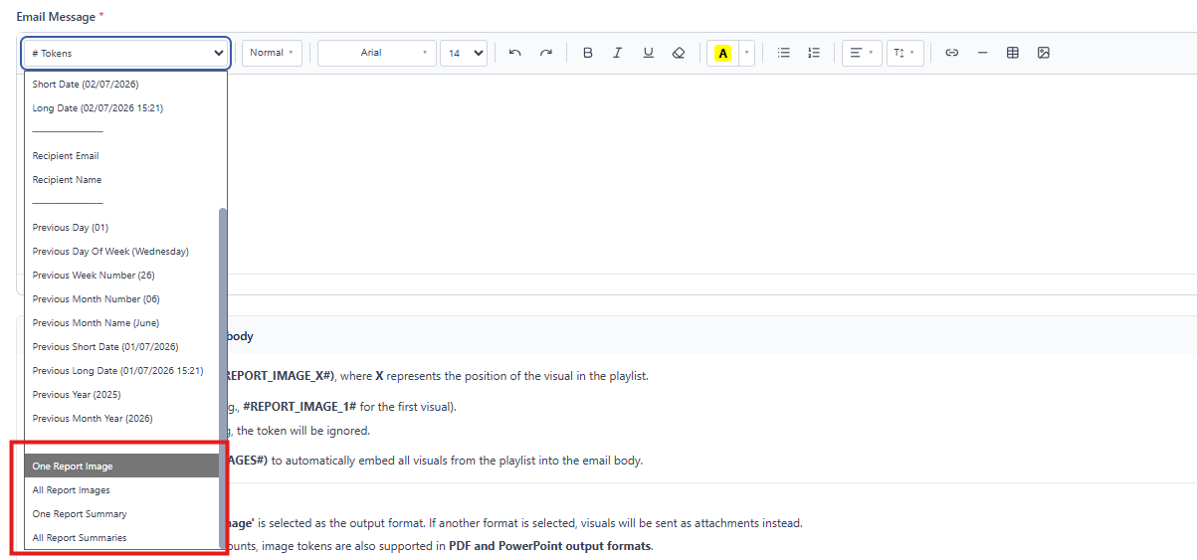Image resolution: width=1197 pixels, height=560 pixels.
Task: Open the font size 14 dropdown
Action: (464, 53)
